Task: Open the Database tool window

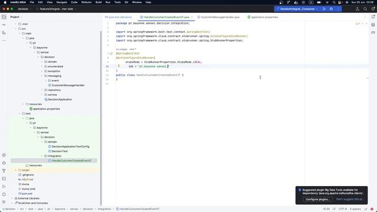Action: [x=373, y=25]
